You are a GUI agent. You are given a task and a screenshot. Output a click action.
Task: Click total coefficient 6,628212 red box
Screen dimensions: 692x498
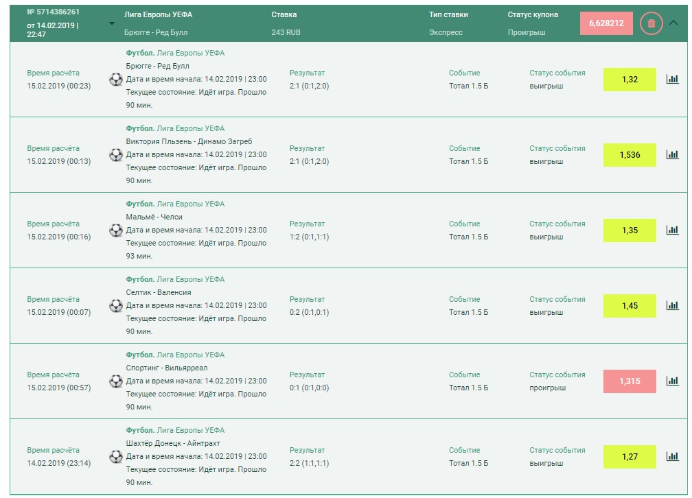tap(606, 23)
